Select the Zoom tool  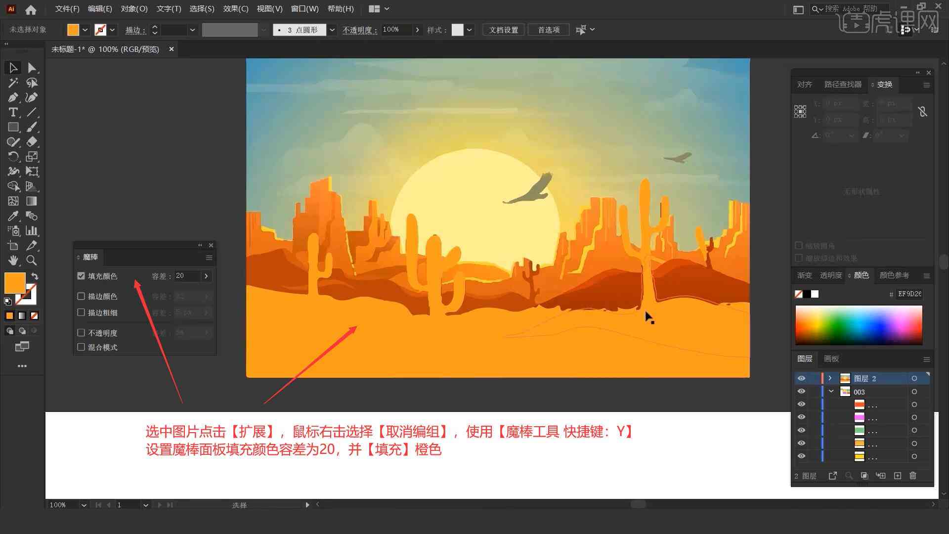point(31,260)
